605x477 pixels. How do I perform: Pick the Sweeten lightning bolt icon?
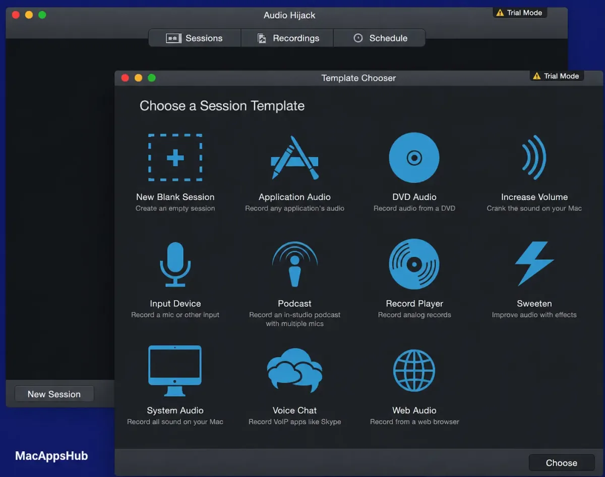534,263
